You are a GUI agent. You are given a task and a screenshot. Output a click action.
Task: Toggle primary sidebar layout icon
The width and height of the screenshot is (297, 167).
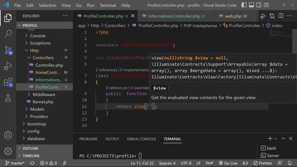[x=244, y=5]
